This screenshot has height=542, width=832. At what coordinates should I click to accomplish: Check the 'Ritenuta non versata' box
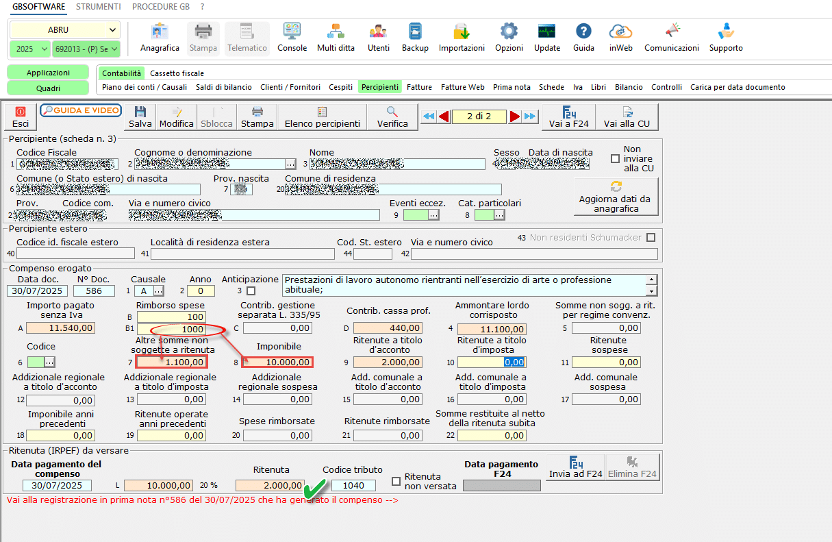click(x=396, y=481)
